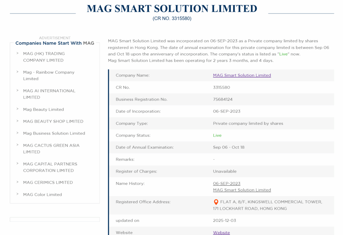Open MAG CACTUS GREEN ASIA LIMITED

point(51,148)
